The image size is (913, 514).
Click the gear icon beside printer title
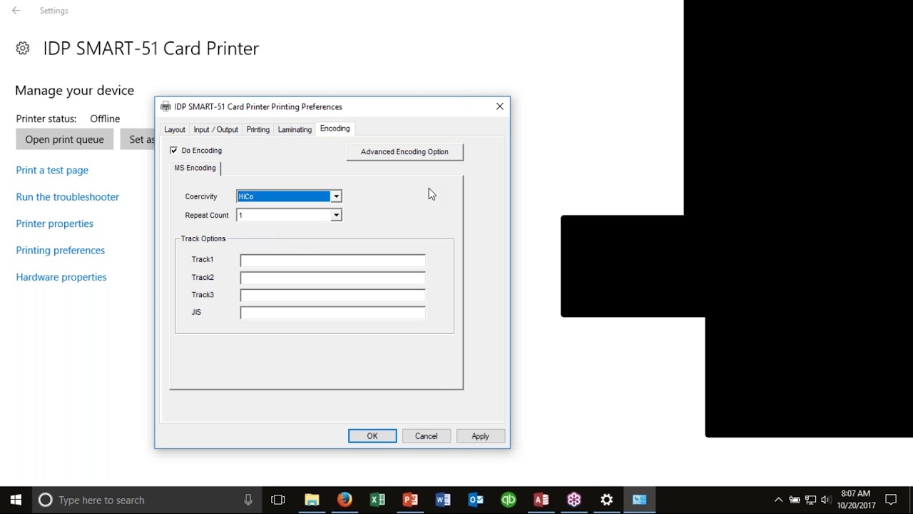23,49
